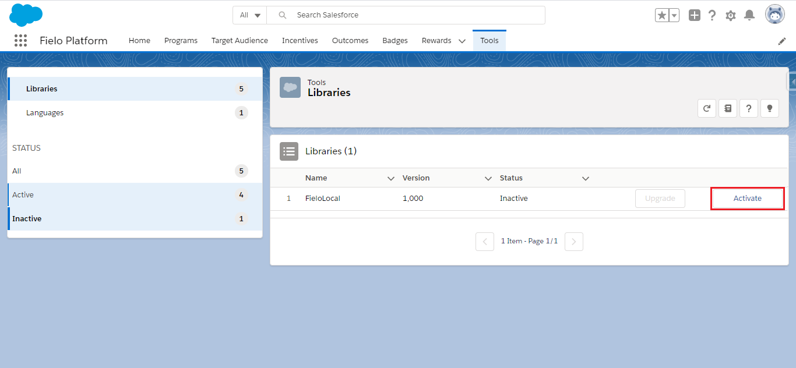Click the Search Salesforce field
The height and width of the screenshot is (368, 796).
[406, 15]
